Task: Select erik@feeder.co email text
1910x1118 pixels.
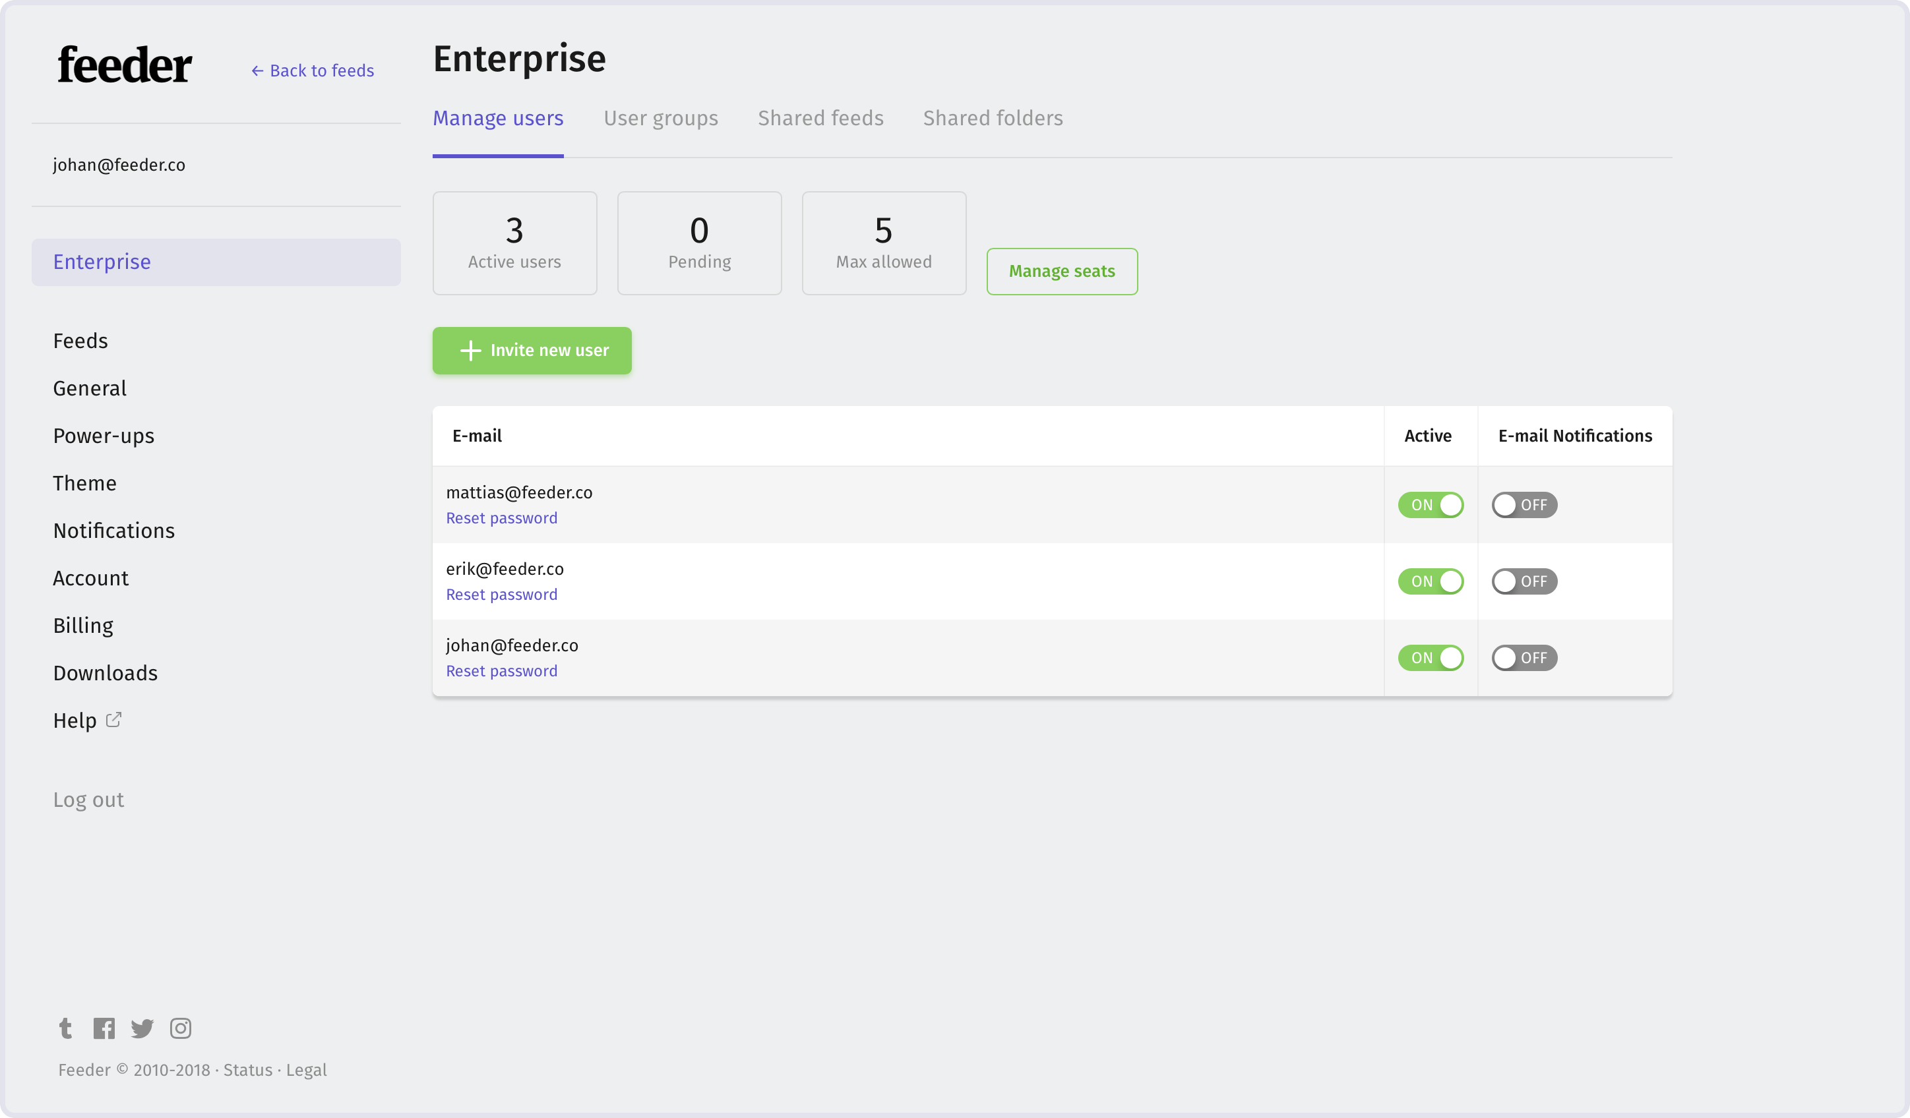Action: point(505,569)
